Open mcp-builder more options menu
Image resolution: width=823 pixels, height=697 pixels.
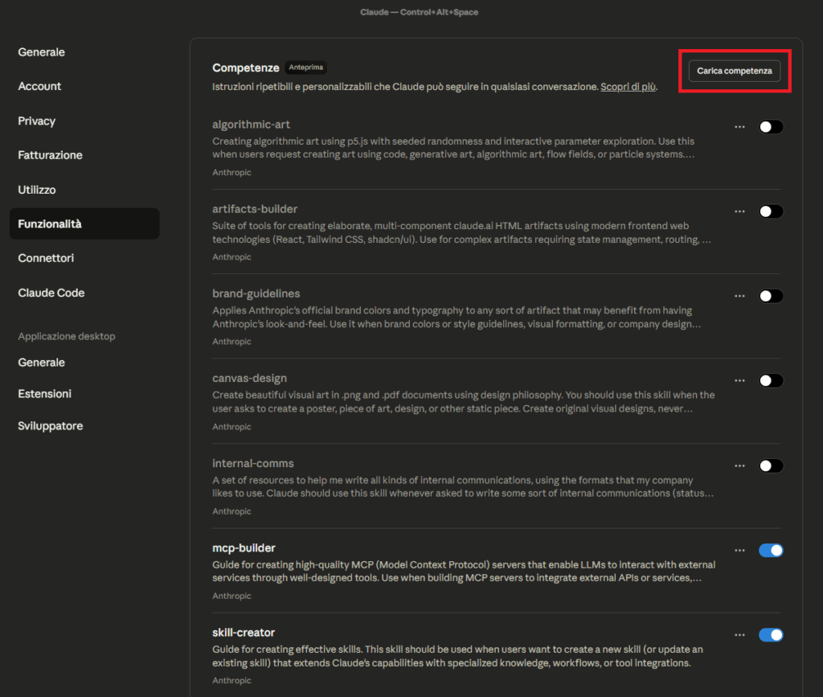point(740,551)
